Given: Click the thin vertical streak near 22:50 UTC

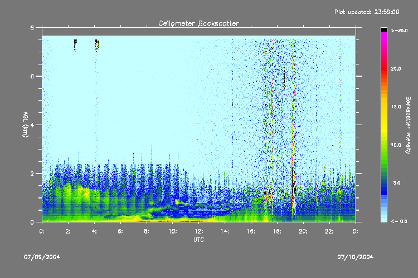Looking at the screenshot, I should coord(341,130).
